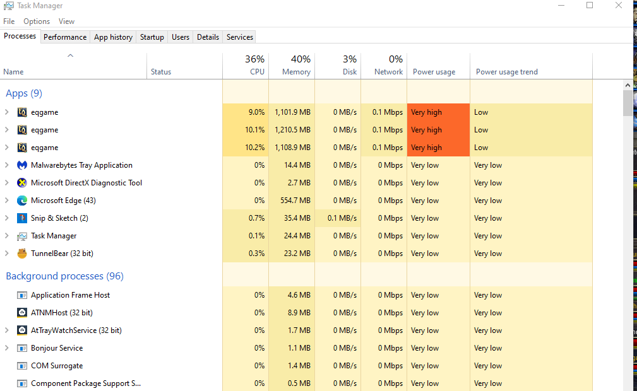Sort by the Memory column header
Screen dimensions: 637x391
pyautogui.click(x=292, y=66)
